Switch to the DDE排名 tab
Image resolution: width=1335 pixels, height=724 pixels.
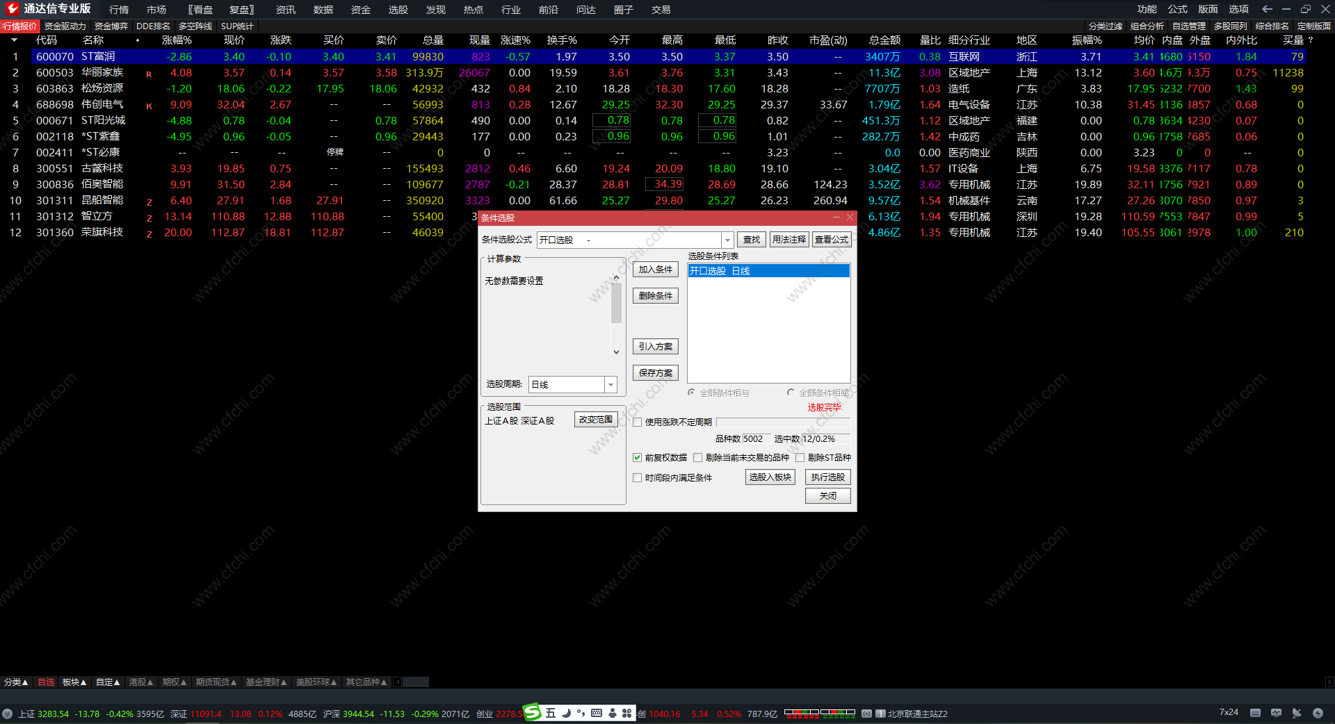point(153,26)
